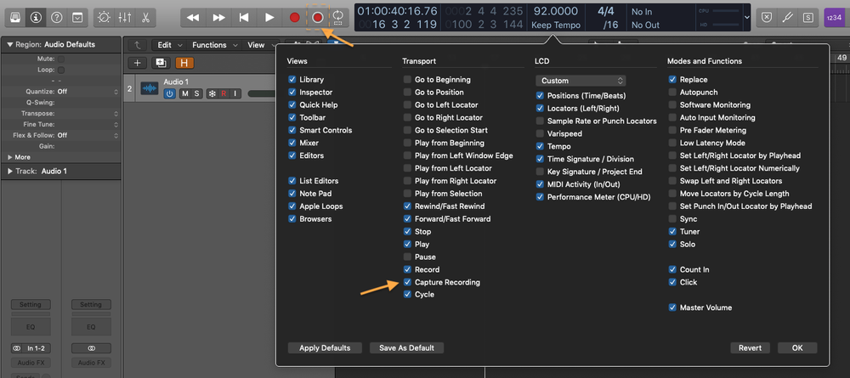This screenshot has height=378, width=850.
Task: Open the Functions menu
Action: 214,45
